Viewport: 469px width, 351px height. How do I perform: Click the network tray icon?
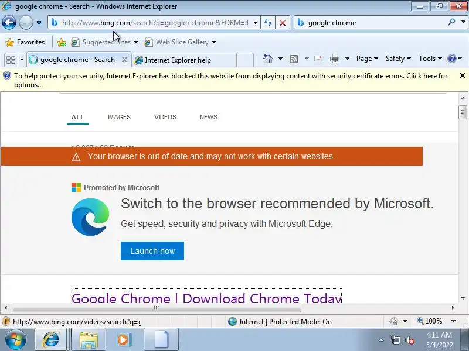coord(395,340)
